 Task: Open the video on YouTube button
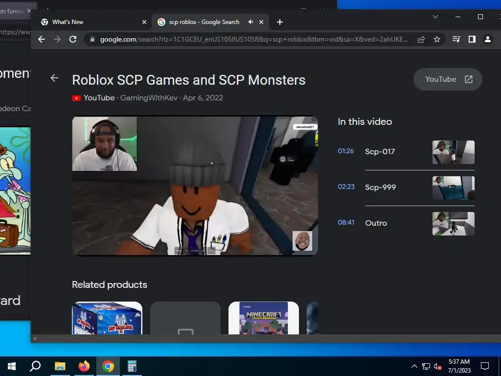448,79
